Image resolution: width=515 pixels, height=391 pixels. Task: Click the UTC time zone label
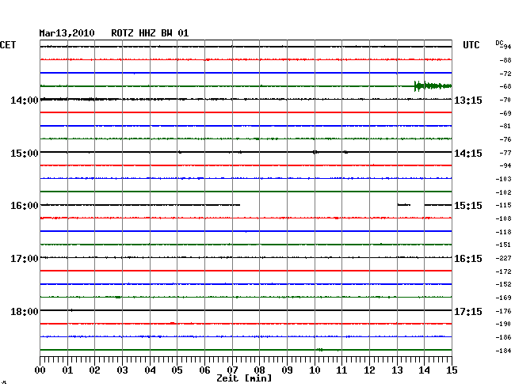pyautogui.click(x=471, y=45)
